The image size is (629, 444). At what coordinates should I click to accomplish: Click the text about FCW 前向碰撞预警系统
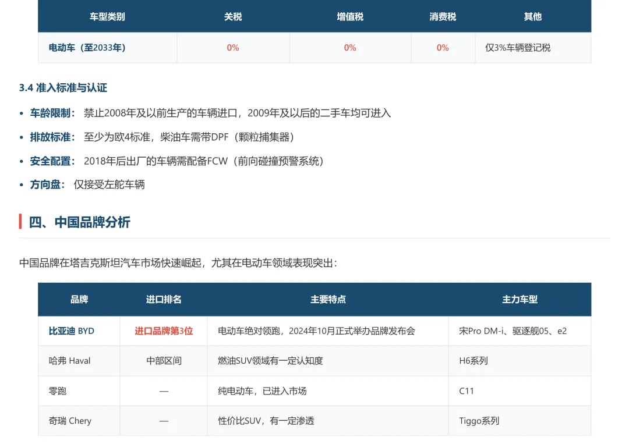coord(204,161)
